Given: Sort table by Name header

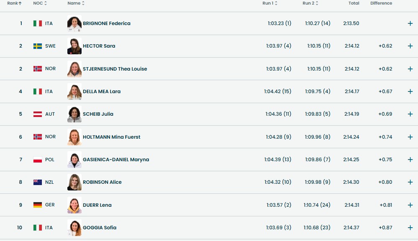Looking at the screenshot, I should coord(76,3).
